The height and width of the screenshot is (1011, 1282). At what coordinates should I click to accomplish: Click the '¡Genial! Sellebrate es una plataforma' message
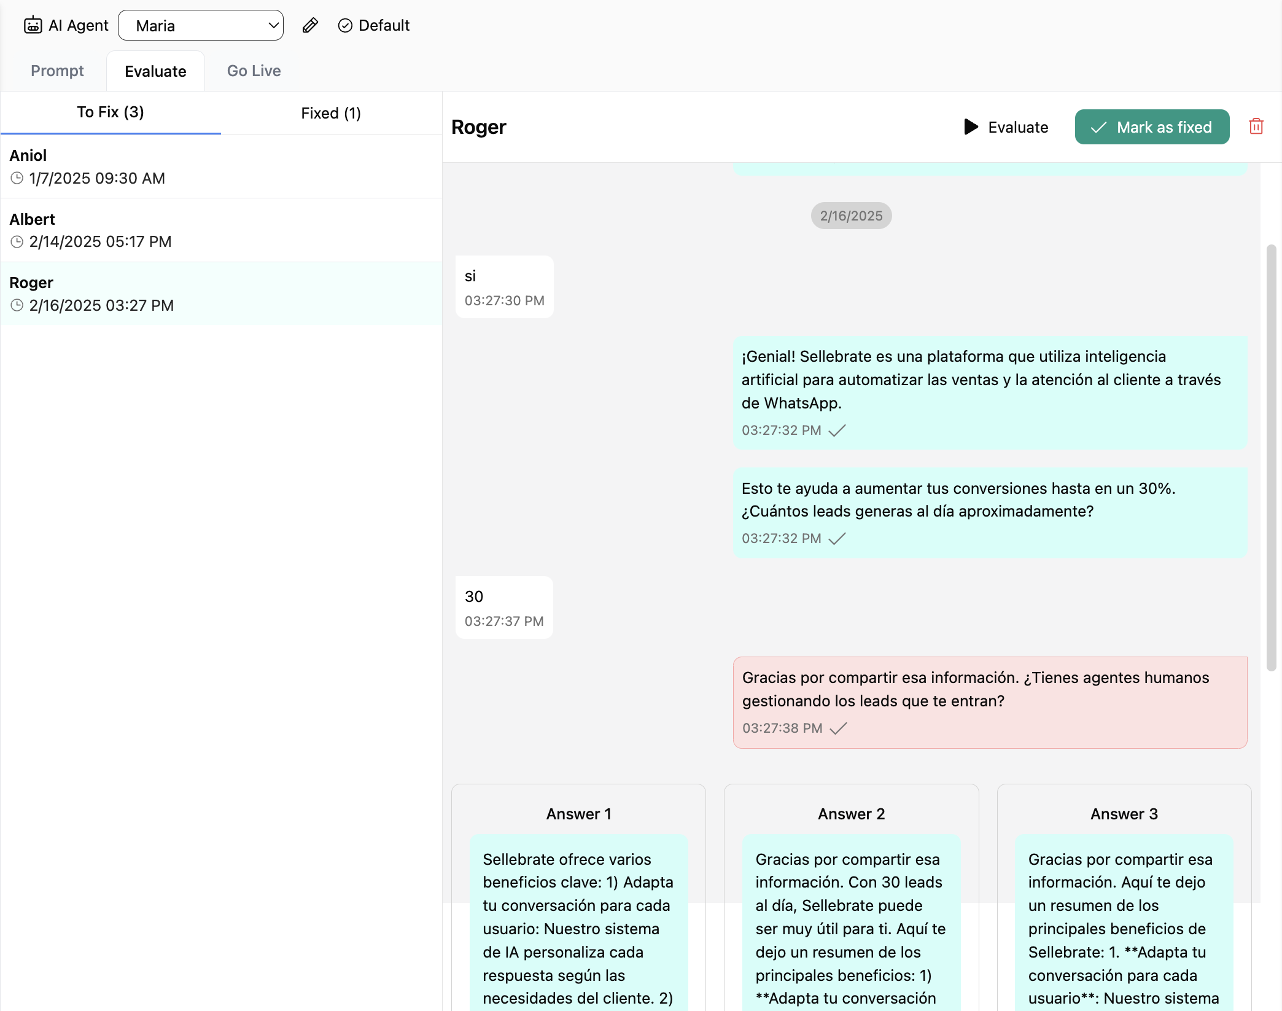pyautogui.click(x=990, y=392)
